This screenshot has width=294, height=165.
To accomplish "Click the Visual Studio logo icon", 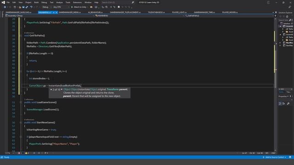I will pyautogui.click(x=3, y=2).
